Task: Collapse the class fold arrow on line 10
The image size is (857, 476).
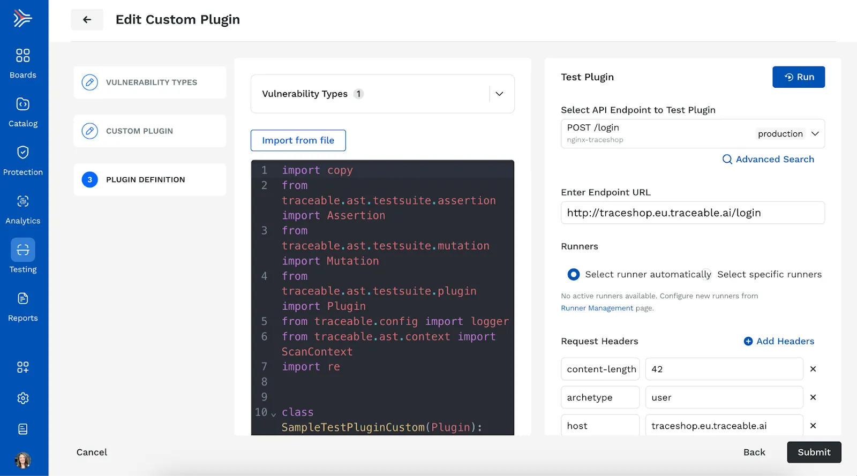Action: (274, 414)
